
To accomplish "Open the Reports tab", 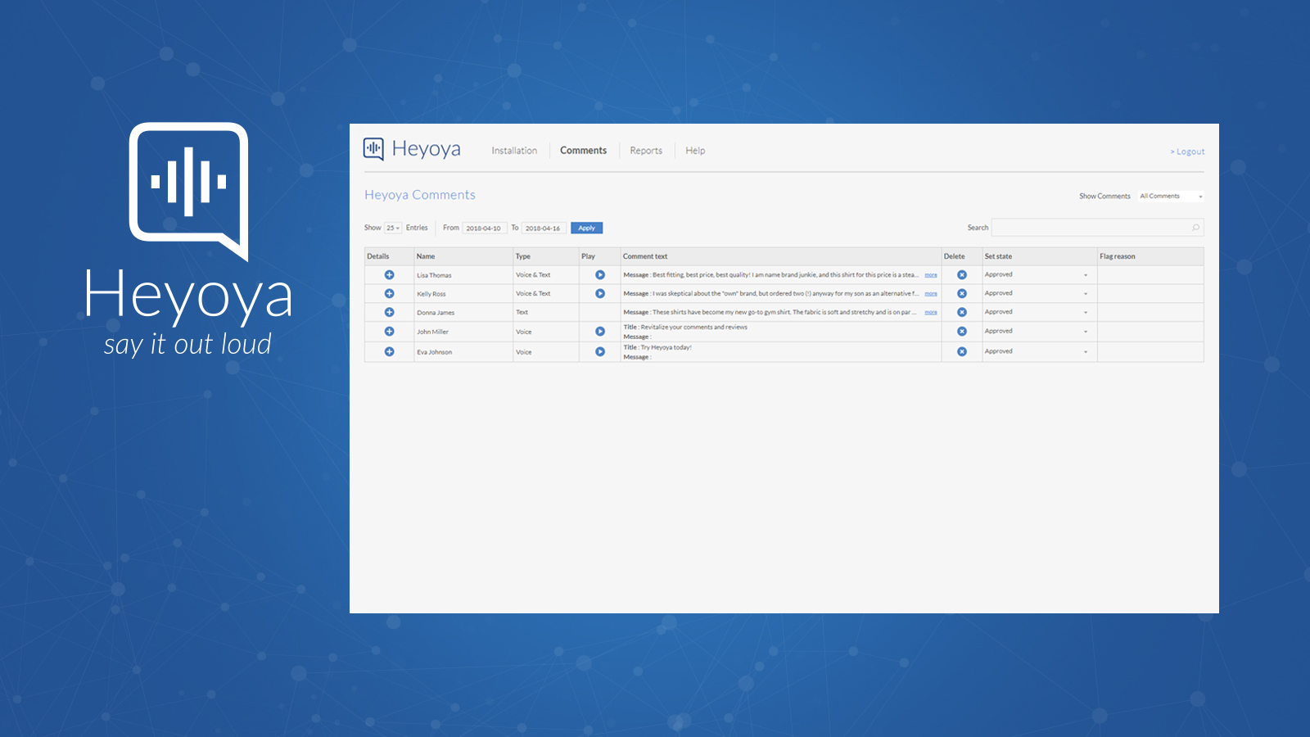I will (x=646, y=151).
